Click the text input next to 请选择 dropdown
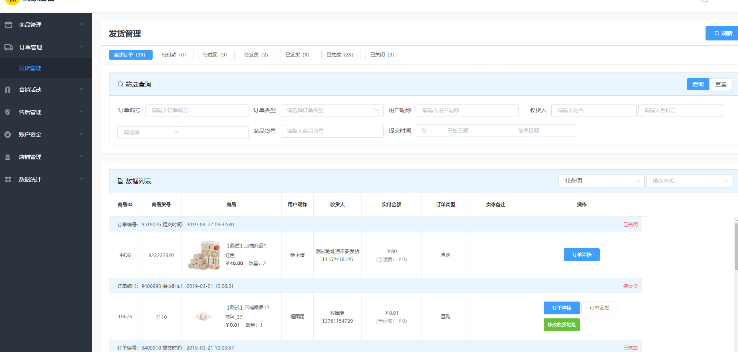Image resolution: width=738 pixels, height=352 pixels. coord(216,132)
